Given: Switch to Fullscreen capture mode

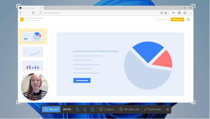Looking at the screenshot, I should click(x=152, y=109).
